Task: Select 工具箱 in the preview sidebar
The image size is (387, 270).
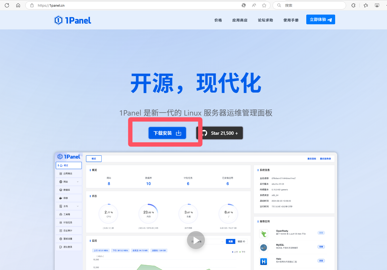Action: coord(69,214)
